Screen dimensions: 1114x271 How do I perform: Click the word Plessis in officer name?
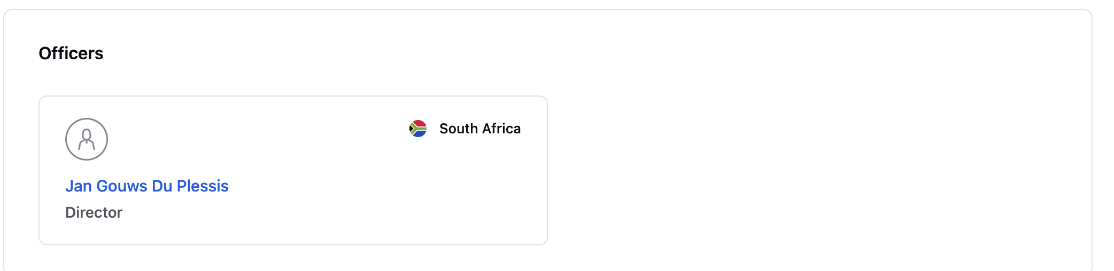pos(203,186)
